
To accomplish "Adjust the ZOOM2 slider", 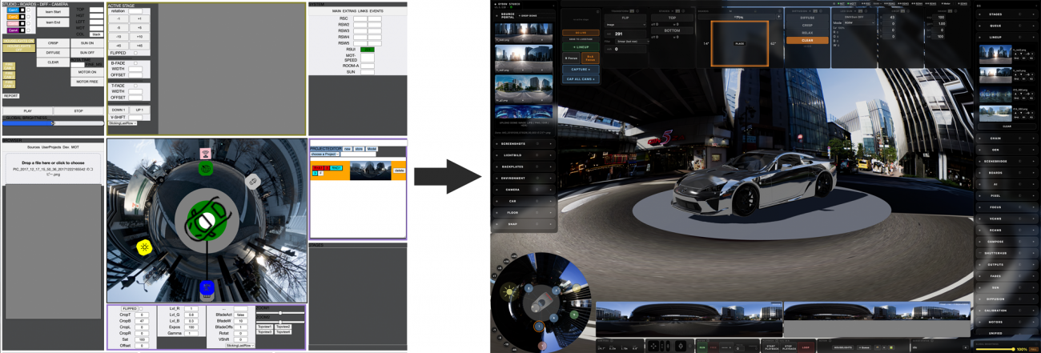I will 281,322.
